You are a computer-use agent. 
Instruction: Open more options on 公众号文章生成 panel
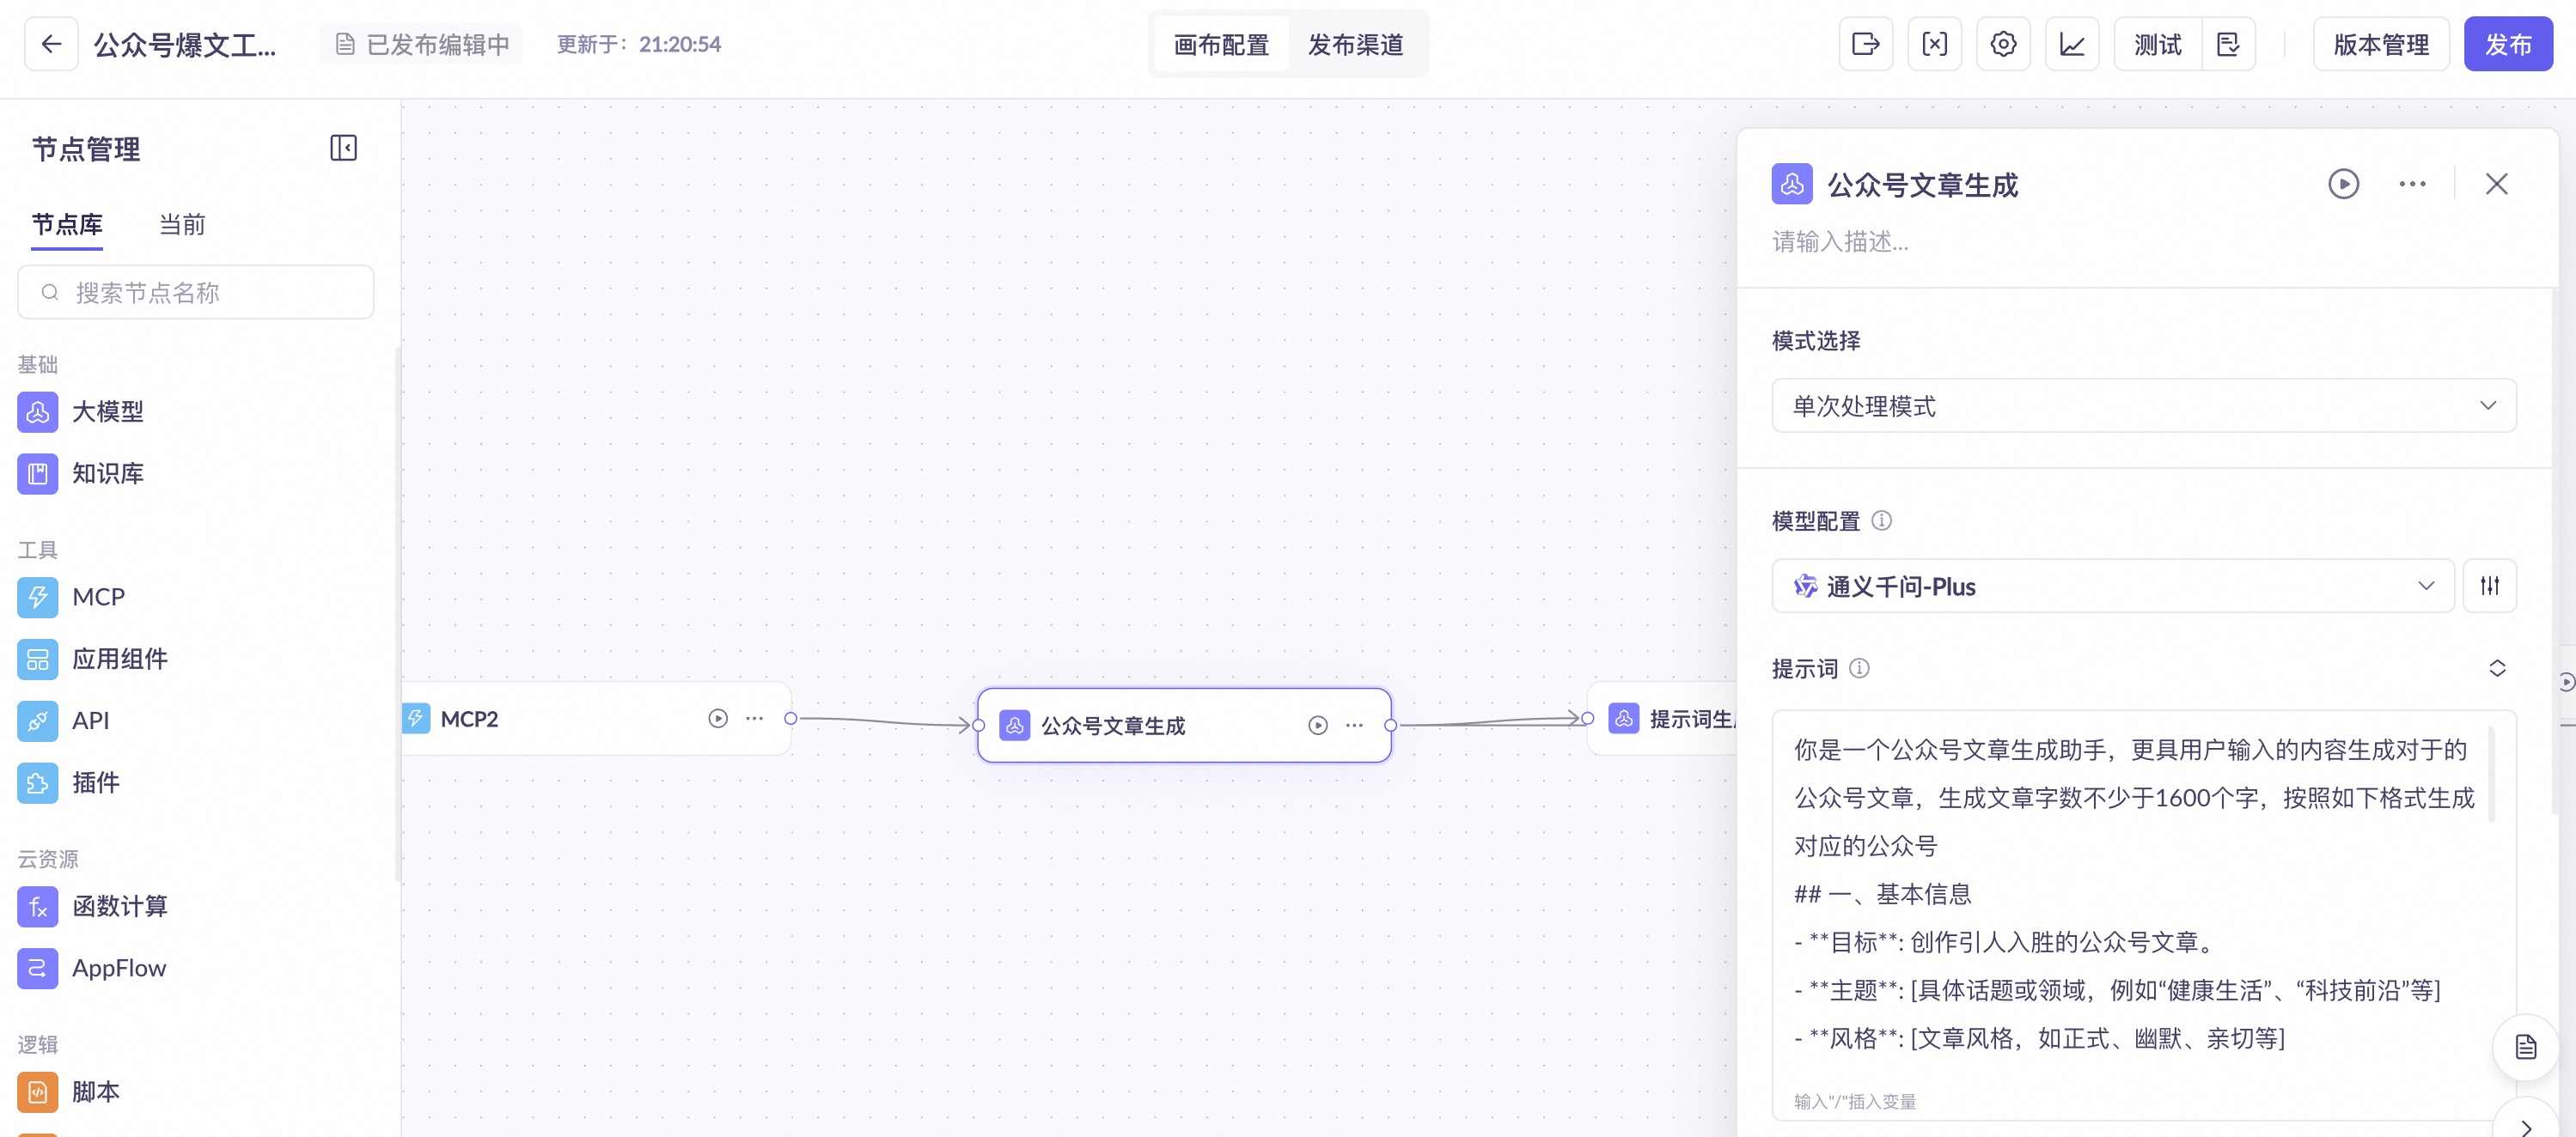point(2412,184)
